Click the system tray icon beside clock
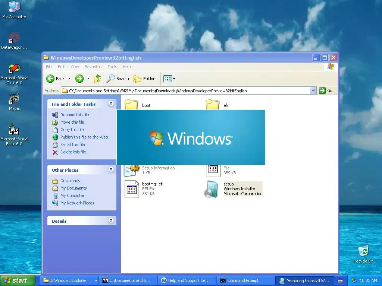Screen dimensions: 382x286 354,280
